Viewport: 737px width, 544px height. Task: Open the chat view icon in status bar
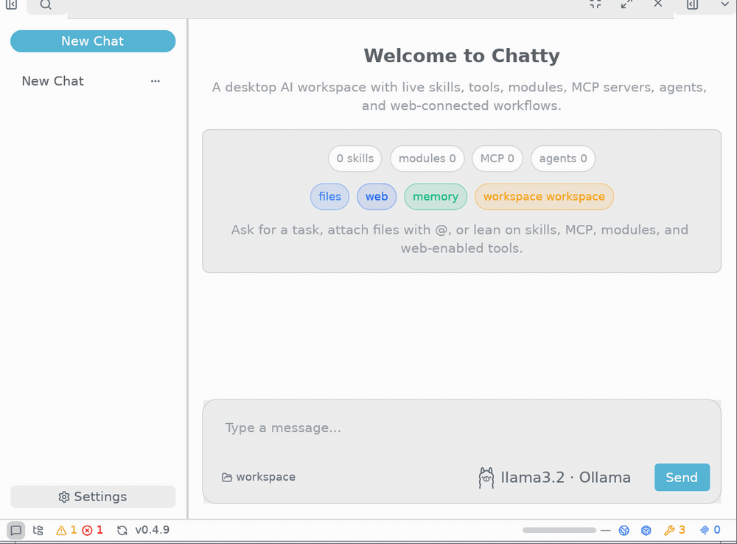pyautogui.click(x=15, y=531)
